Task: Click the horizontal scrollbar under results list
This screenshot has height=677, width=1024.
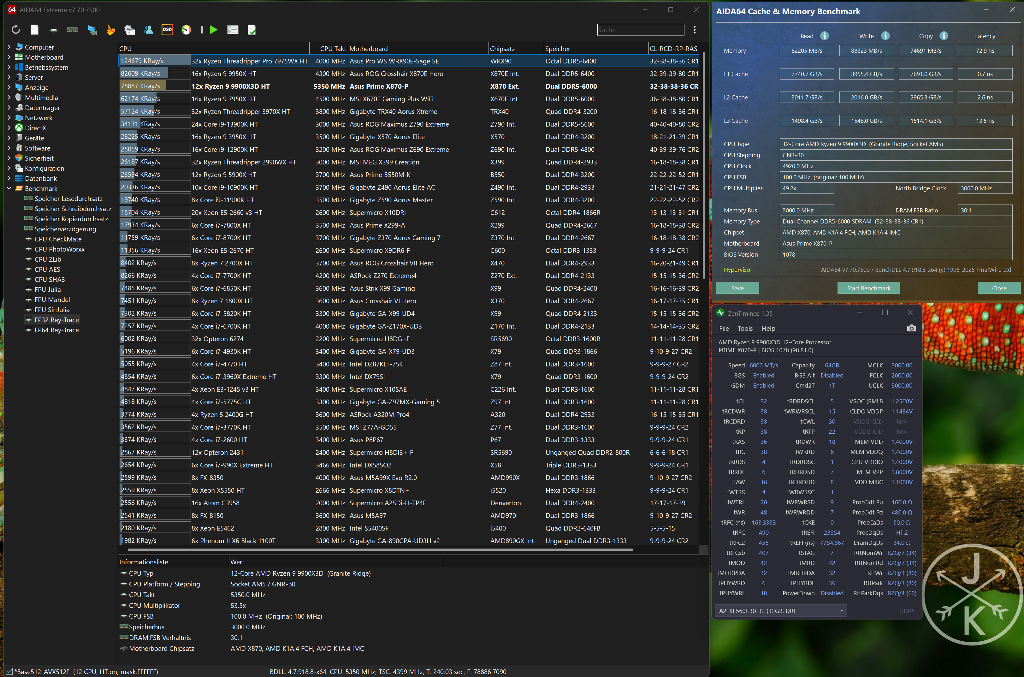Action: [380, 549]
